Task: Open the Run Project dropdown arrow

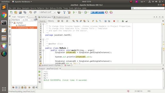Action: [x=76, y=12]
